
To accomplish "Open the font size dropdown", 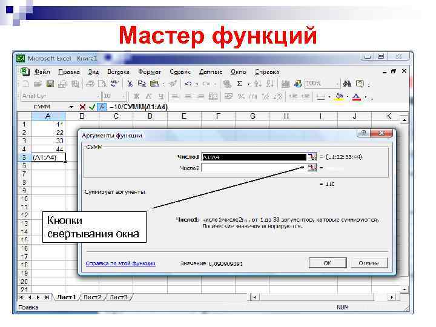I will click(123, 96).
